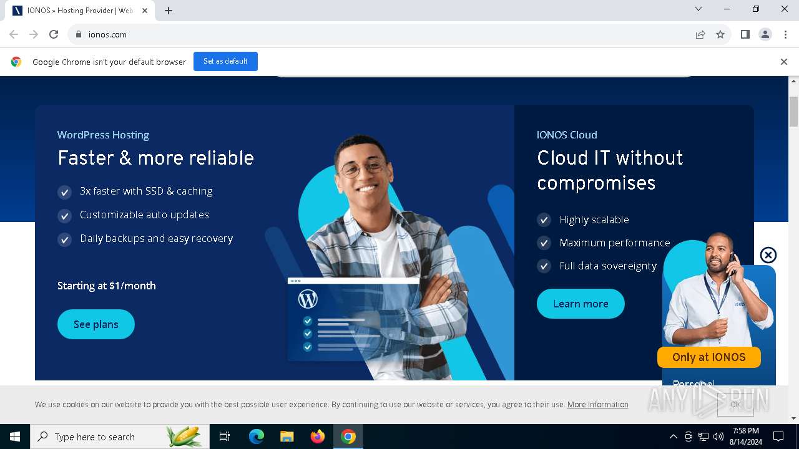799x449 pixels.
Task: Click the 'Full data sovereignty' feature text
Action: point(608,266)
